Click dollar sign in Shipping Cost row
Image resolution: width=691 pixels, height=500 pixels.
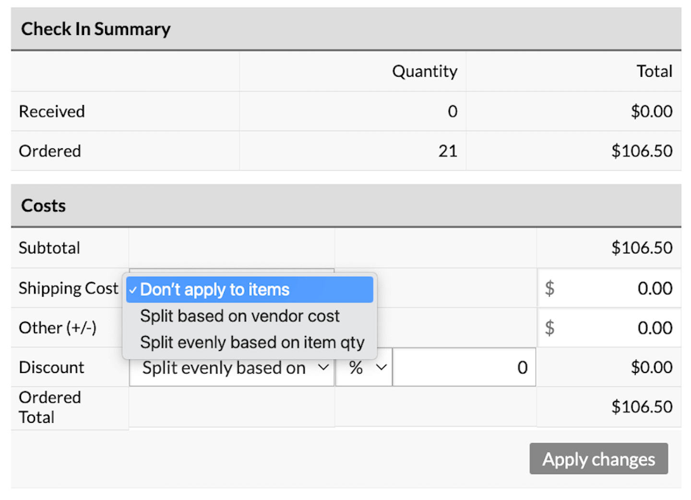[x=549, y=289]
